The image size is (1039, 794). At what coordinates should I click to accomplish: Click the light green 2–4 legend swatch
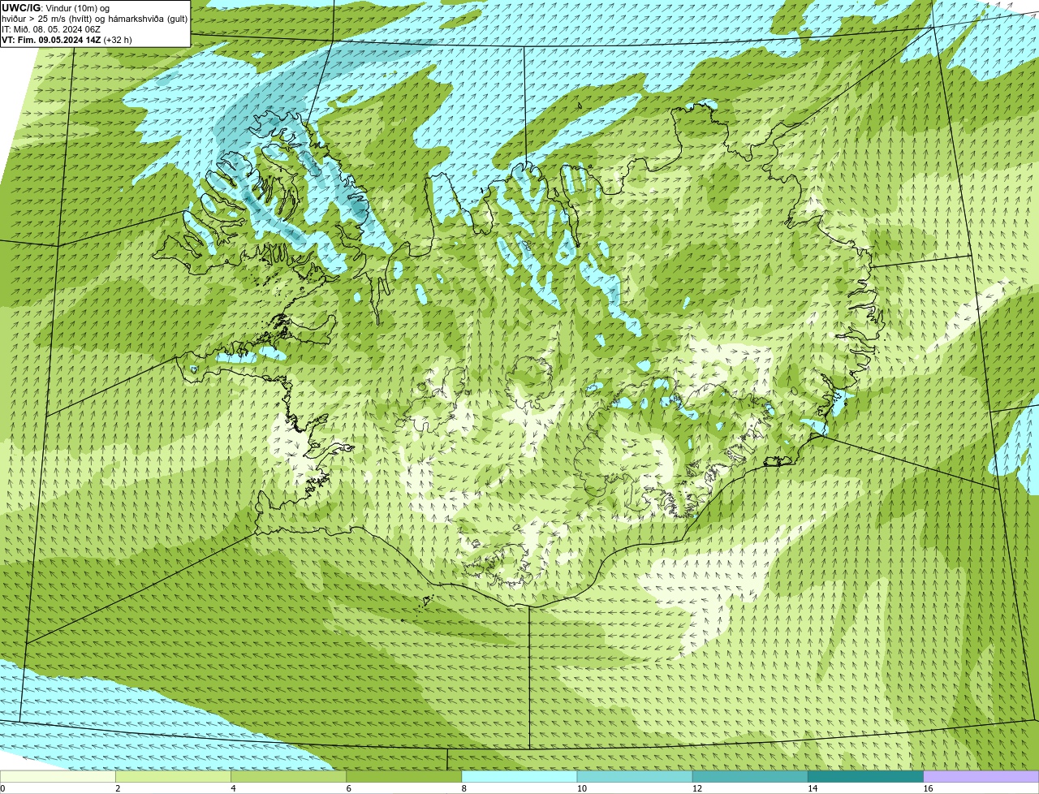(x=173, y=776)
